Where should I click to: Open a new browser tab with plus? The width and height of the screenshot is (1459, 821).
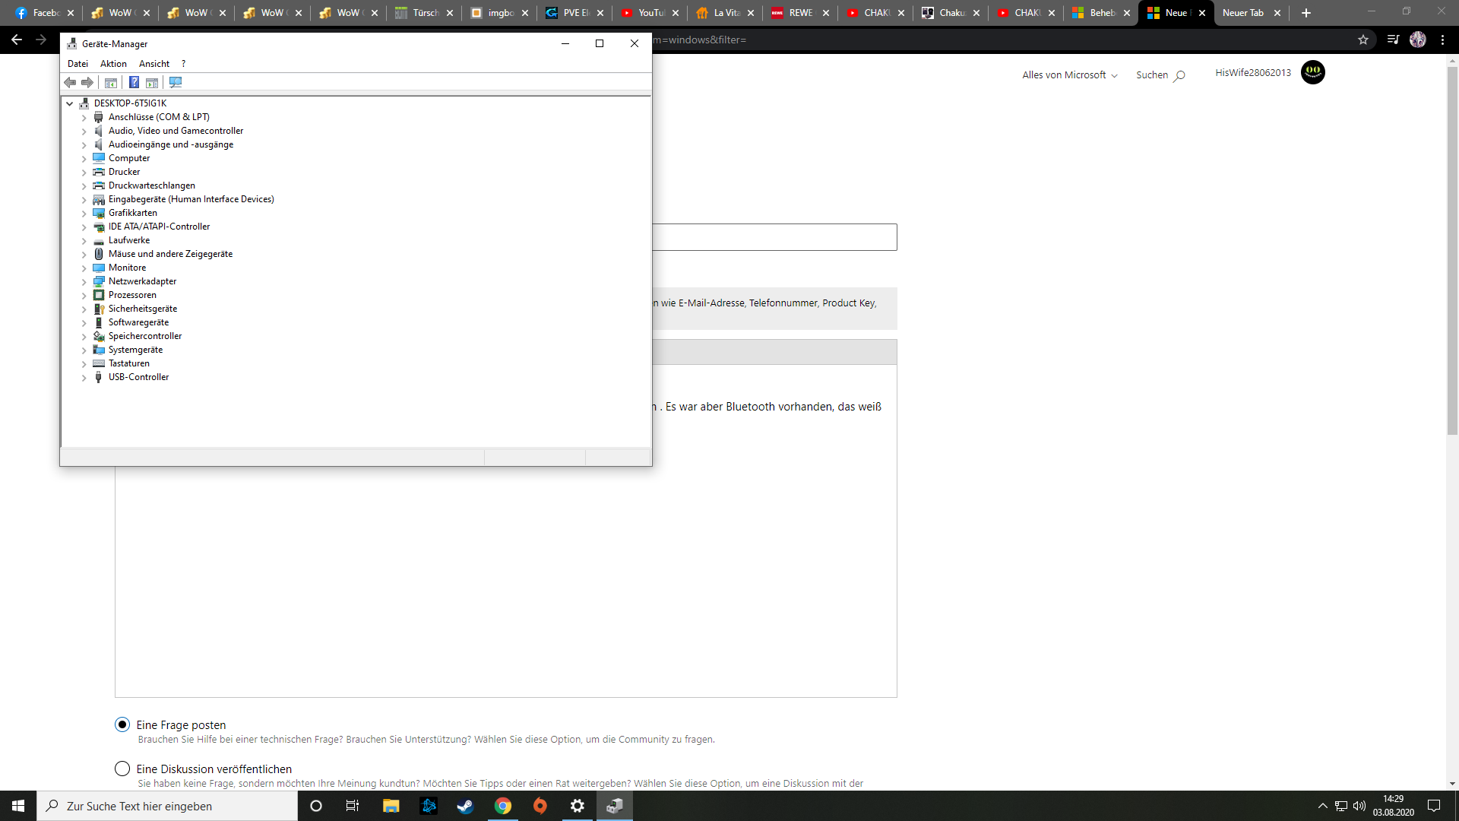1306,13
